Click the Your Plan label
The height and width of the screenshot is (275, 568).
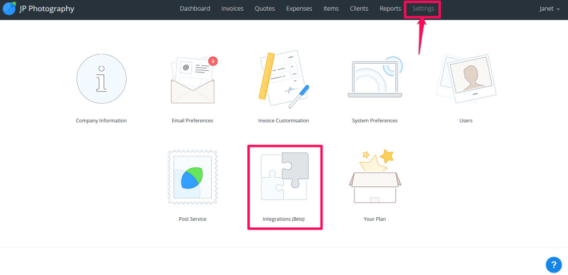[x=375, y=219]
